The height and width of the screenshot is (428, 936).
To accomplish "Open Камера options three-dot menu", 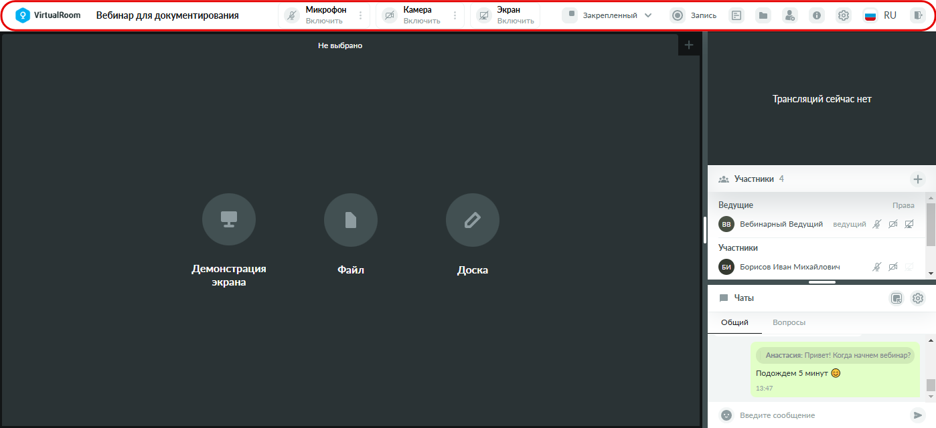I will pyautogui.click(x=455, y=15).
